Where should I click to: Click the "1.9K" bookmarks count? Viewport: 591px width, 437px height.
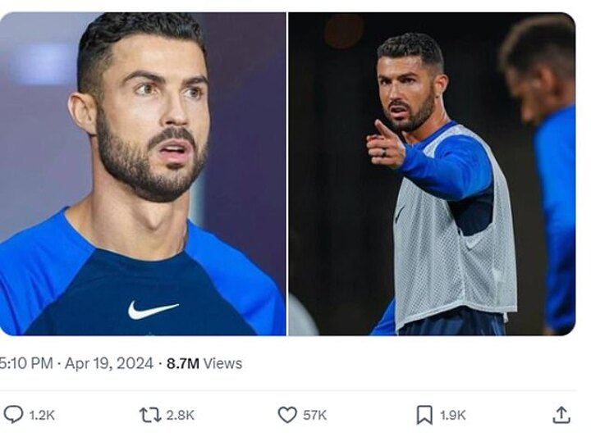pyautogui.click(x=452, y=416)
